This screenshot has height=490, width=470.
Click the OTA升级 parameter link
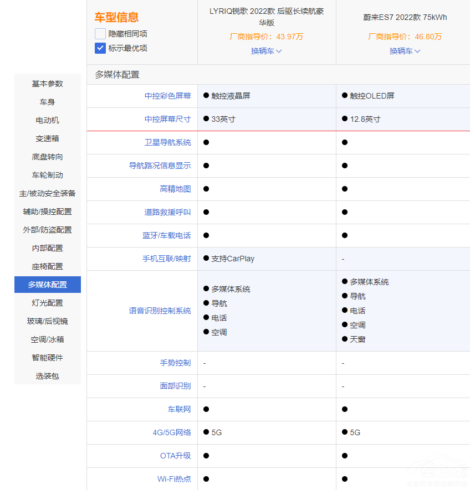(x=175, y=456)
